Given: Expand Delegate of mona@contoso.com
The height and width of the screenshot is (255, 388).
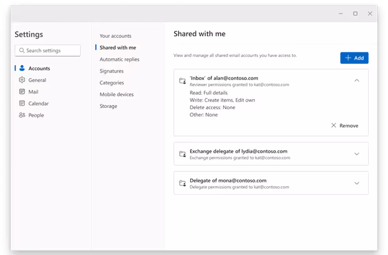Looking at the screenshot, I should pos(356,183).
